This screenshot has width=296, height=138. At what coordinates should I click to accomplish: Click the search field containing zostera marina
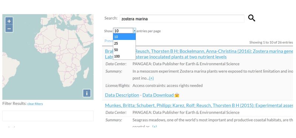(182, 19)
